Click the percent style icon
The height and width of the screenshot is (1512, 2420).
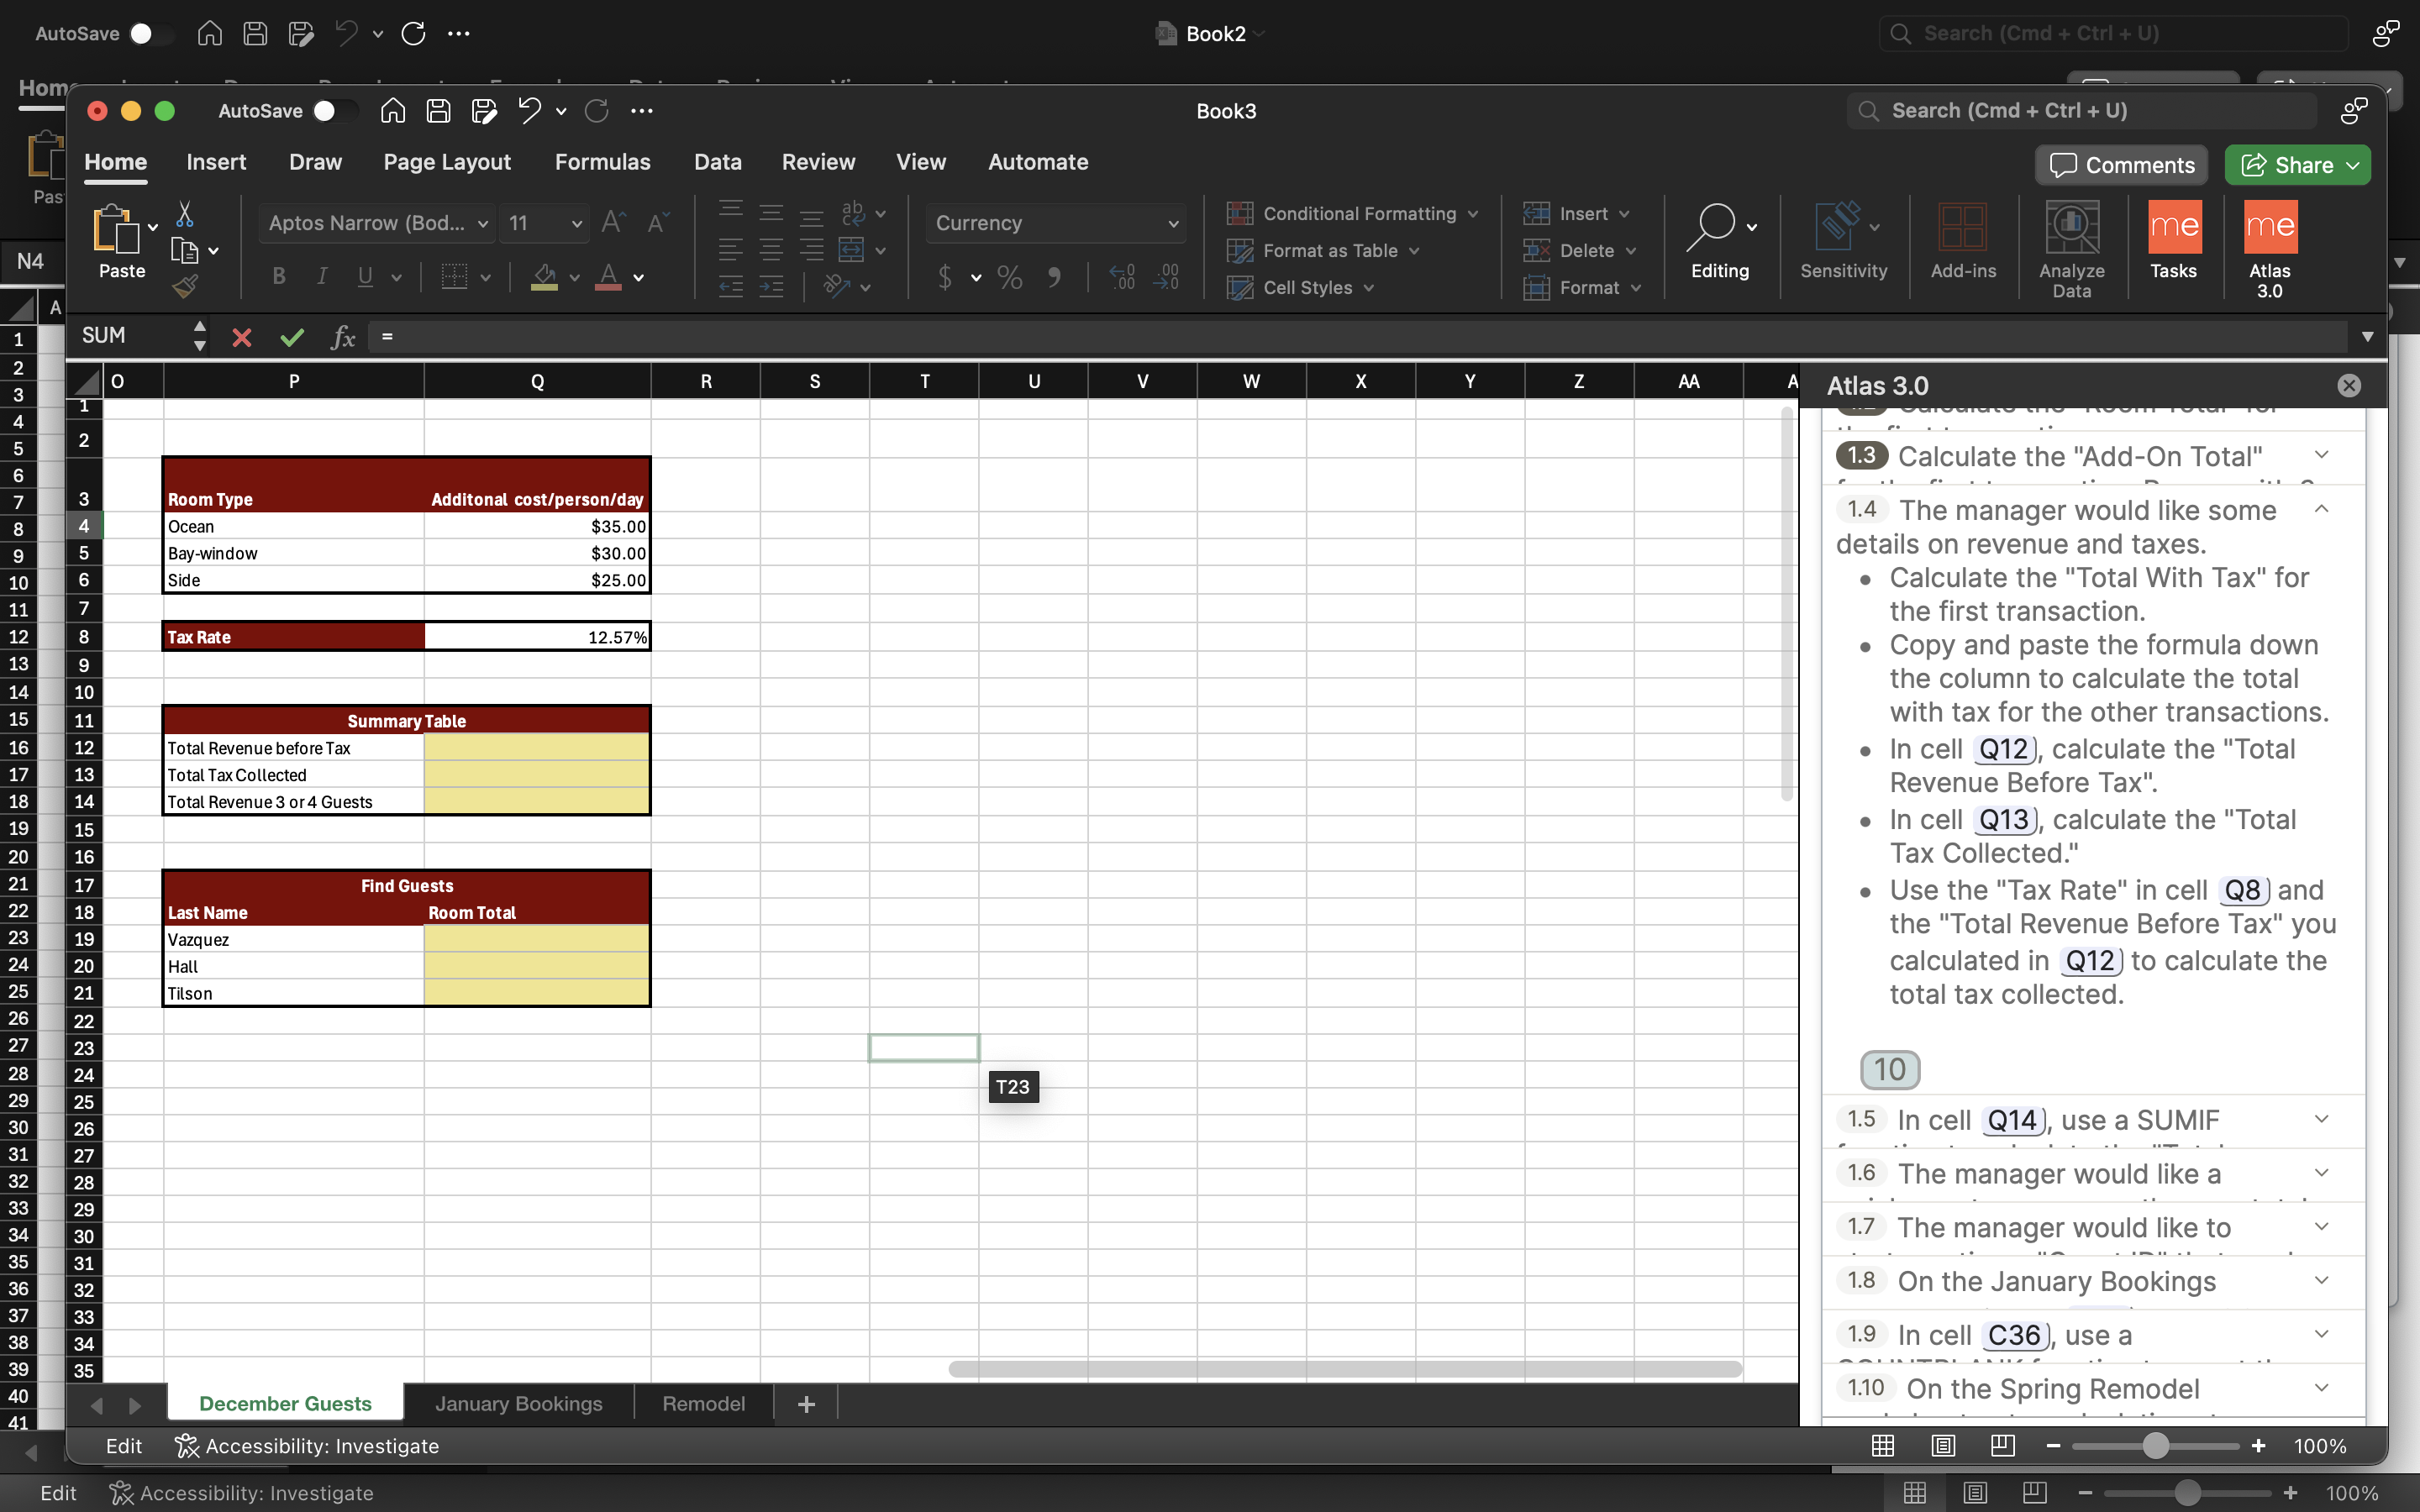(1009, 277)
